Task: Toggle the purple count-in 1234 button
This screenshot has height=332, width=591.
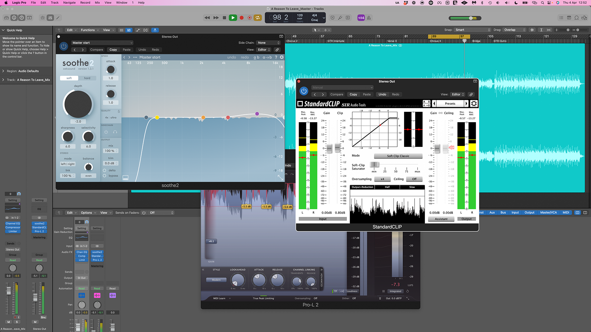Action: point(361,18)
